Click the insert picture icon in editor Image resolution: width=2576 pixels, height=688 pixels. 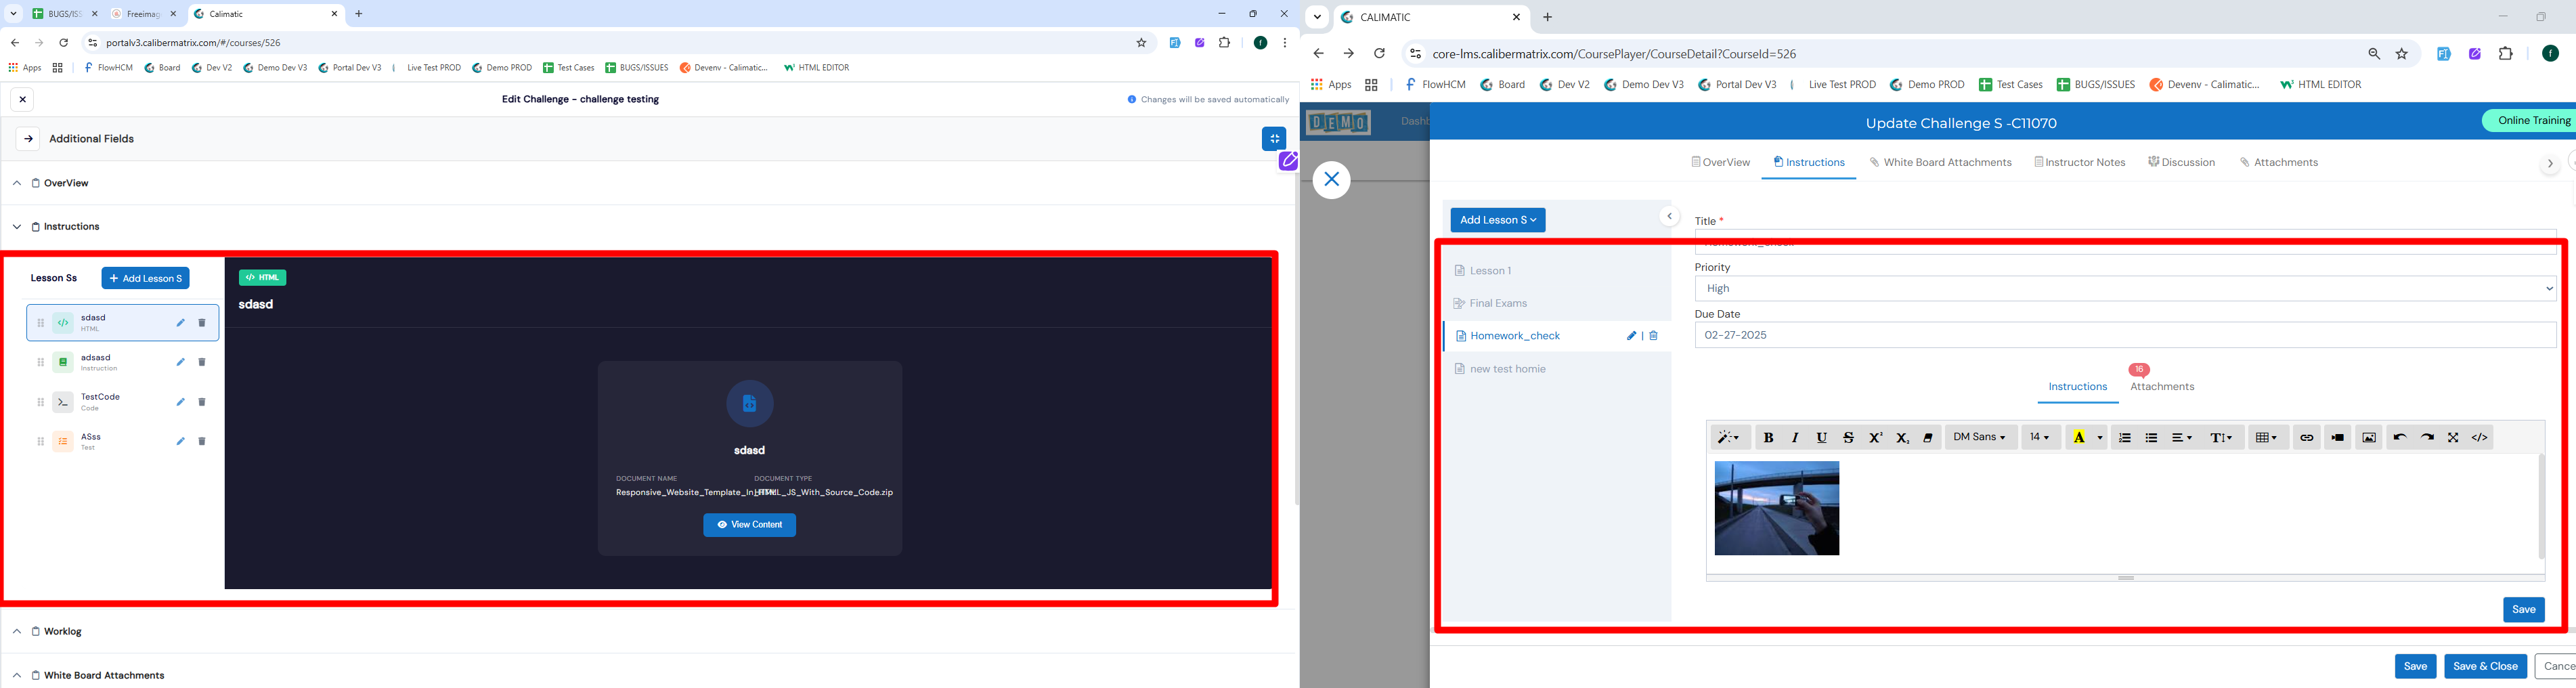coord(2369,438)
